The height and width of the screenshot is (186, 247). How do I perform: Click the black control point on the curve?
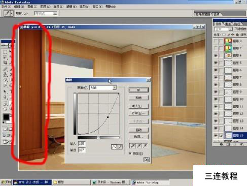click(x=108, y=117)
